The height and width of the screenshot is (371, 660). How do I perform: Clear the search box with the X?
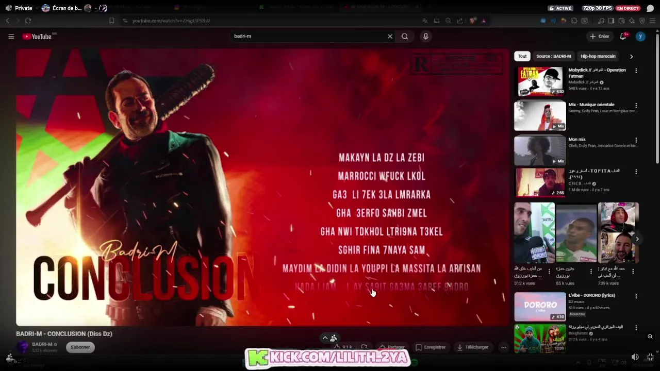tap(390, 36)
